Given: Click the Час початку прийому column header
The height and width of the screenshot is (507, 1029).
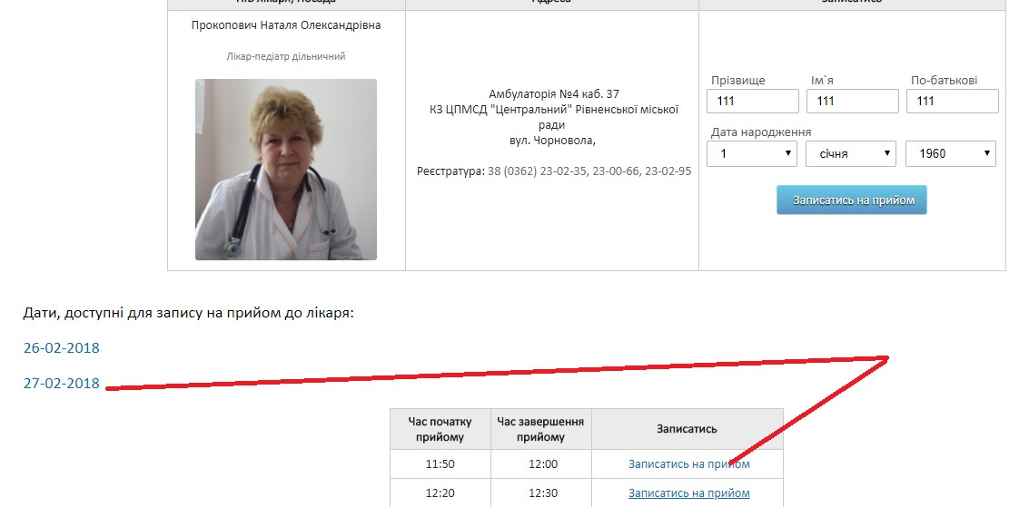Looking at the screenshot, I should [x=440, y=429].
